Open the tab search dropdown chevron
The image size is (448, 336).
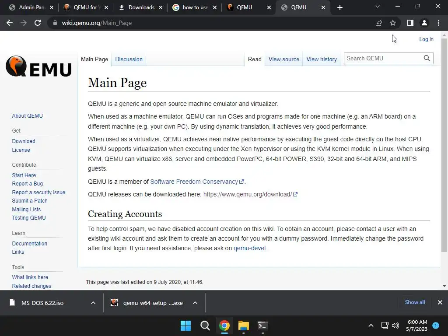378,6
